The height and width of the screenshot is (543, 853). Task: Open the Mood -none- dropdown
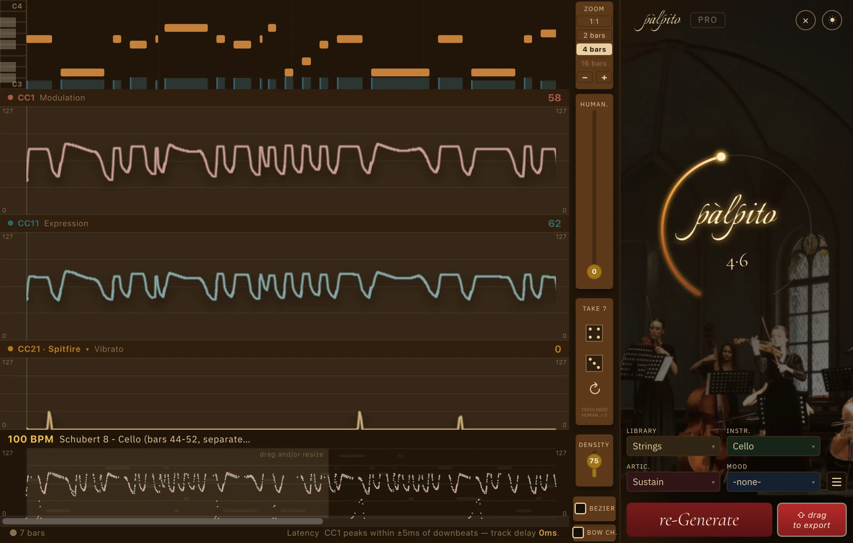(x=773, y=482)
